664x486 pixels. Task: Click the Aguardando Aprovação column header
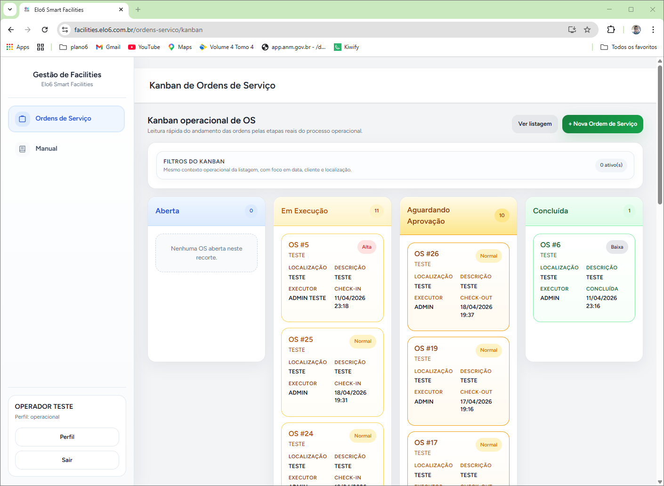point(458,216)
